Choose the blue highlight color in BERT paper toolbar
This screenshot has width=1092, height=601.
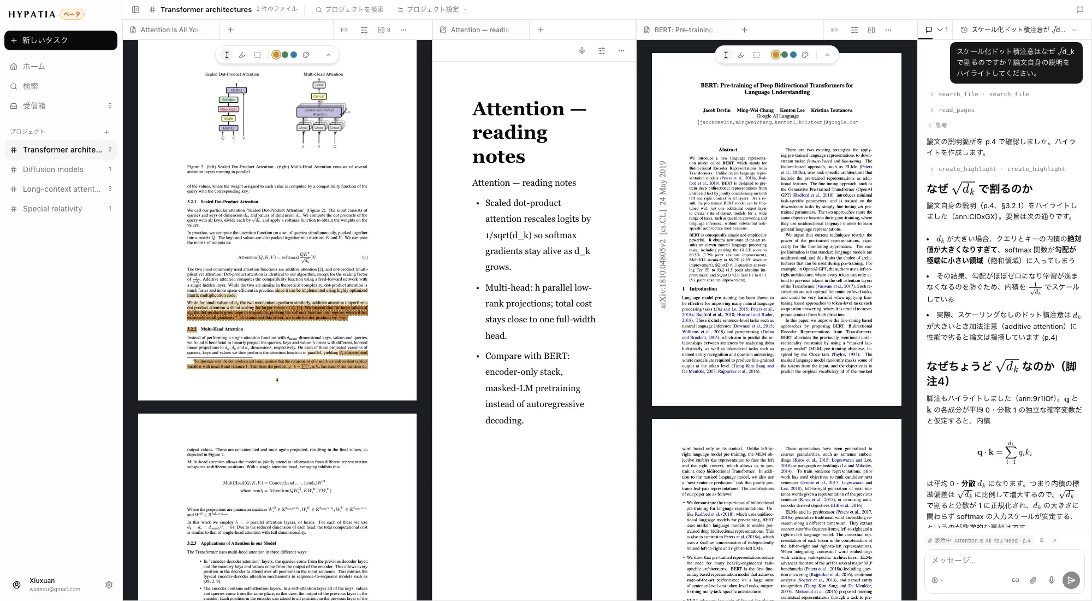tap(793, 55)
